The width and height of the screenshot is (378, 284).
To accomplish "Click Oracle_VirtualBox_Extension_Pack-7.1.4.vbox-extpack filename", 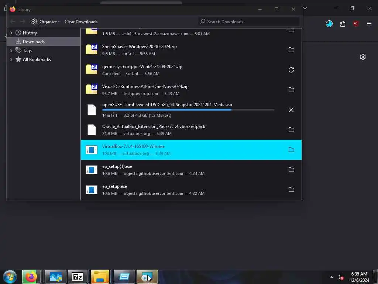I will pos(154,126).
